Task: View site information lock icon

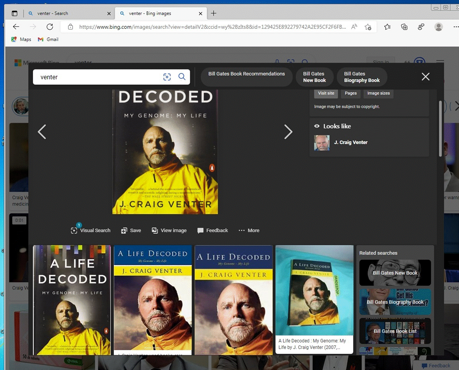Action: (x=70, y=27)
